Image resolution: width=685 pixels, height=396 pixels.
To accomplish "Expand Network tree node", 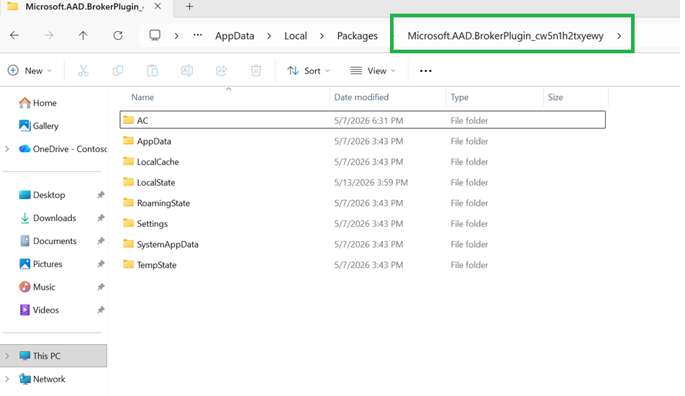I will click(7, 379).
